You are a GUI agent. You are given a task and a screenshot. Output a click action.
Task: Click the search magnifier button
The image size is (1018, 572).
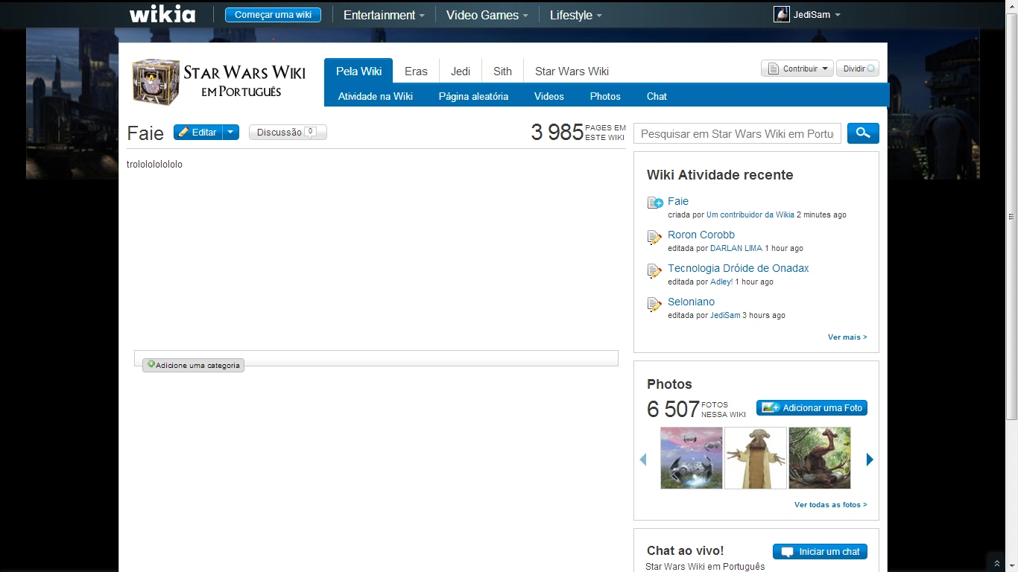click(x=863, y=133)
